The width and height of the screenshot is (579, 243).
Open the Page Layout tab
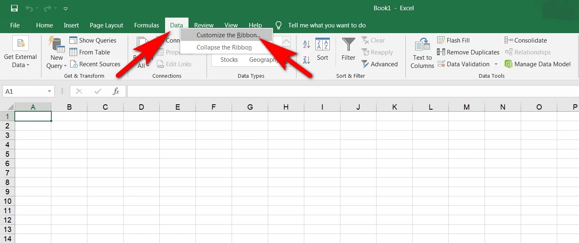tap(107, 25)
